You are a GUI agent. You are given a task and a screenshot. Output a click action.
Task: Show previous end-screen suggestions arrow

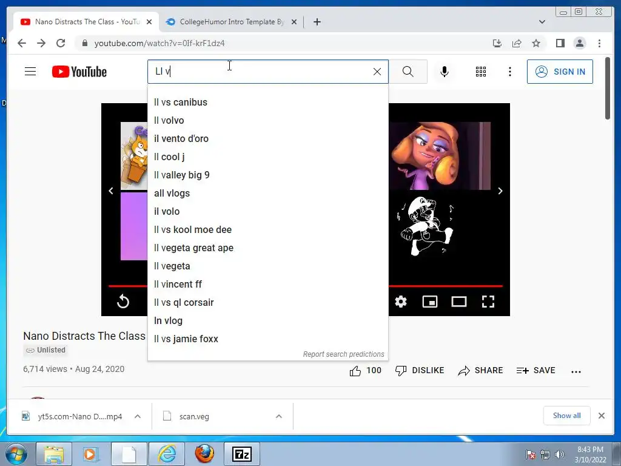pyautogui.click(x=111, y=191)
